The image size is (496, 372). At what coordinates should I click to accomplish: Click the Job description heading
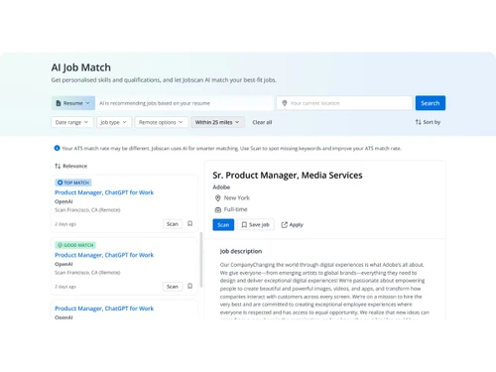(241, 251)
